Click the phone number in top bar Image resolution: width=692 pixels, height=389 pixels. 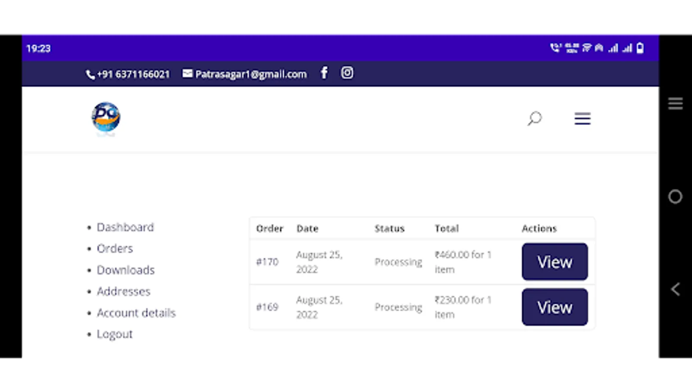[x=133, y=74]
